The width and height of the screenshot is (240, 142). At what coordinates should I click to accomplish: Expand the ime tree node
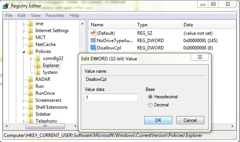(24, 24)
